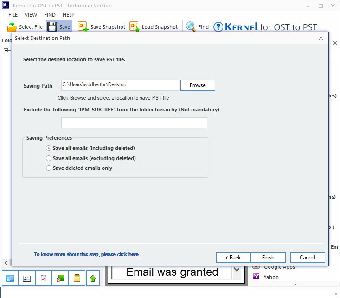Click the green up arrow icon
Image resolution: width=340 pixels, height=298 pixels.
point(93,278)
